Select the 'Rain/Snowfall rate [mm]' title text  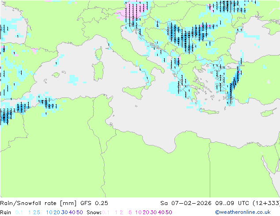pos(38,203)
